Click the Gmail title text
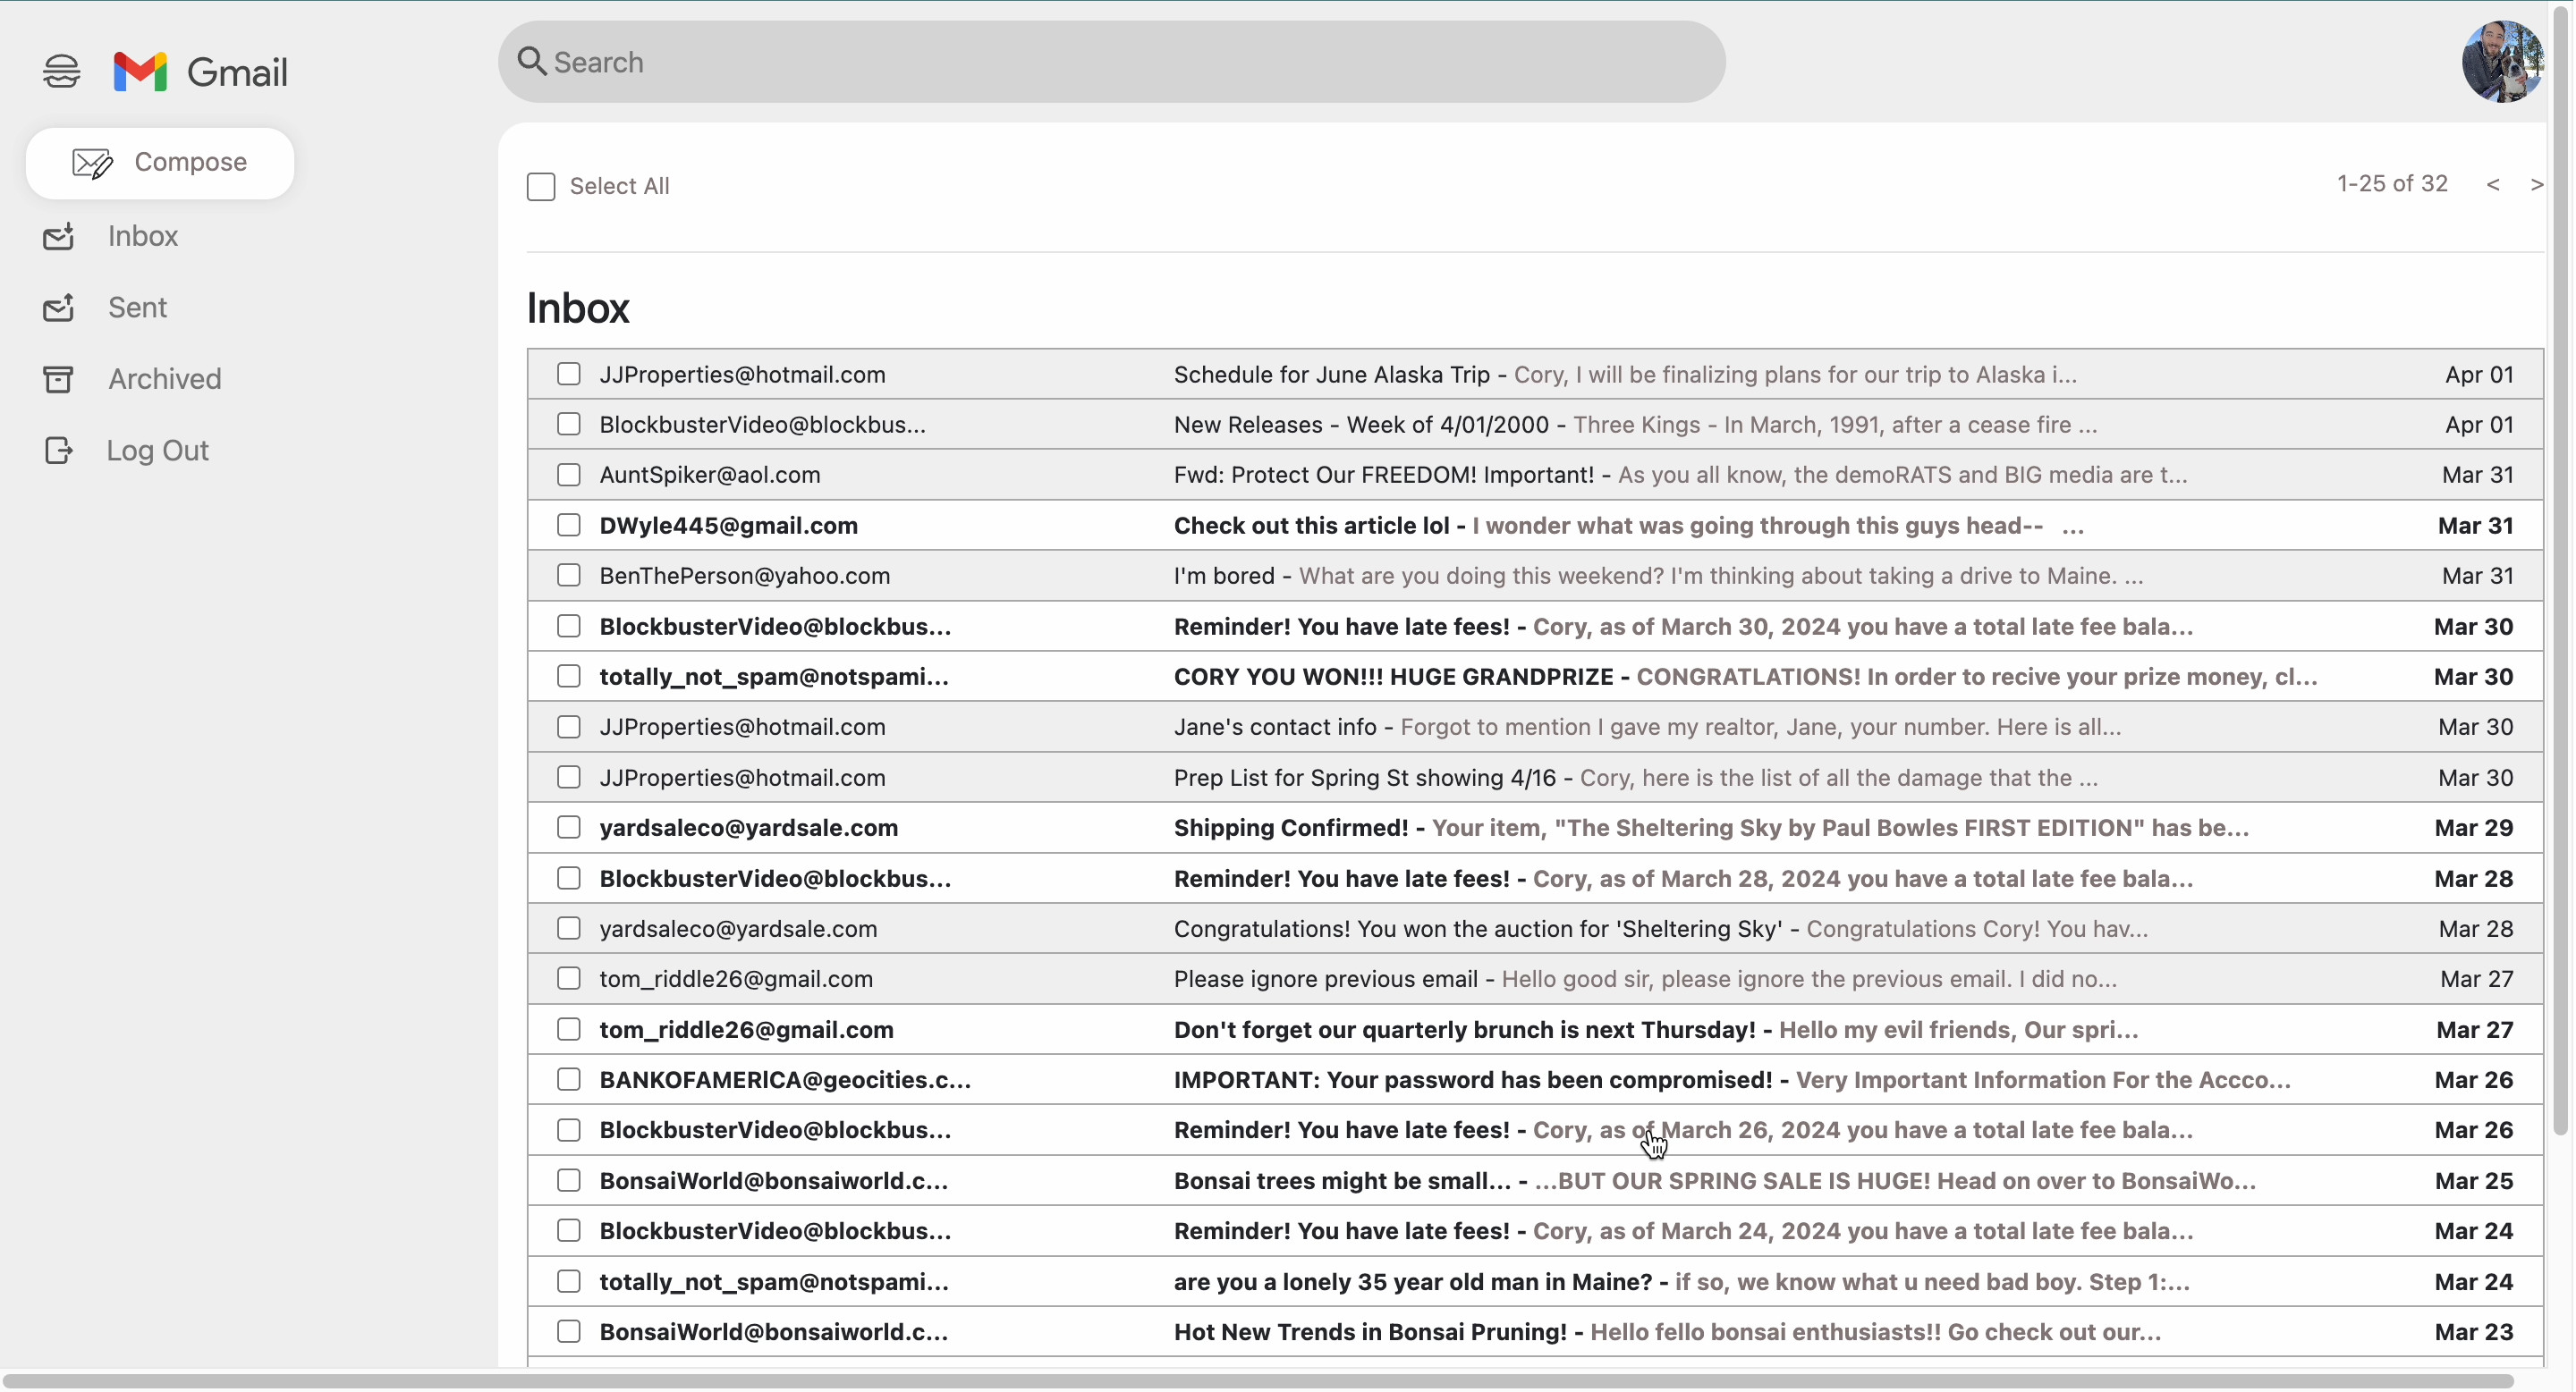Image resolution: width=2576 pixels, height=1392 pixels. (x=237, y=72)
